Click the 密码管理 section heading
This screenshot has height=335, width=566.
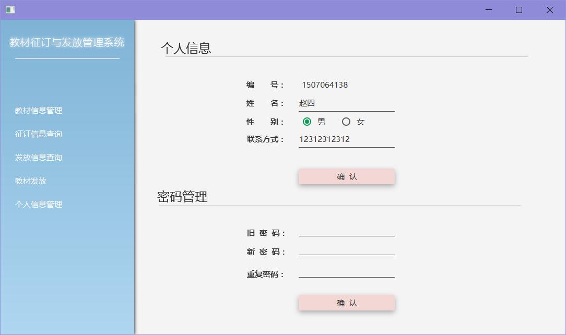(x=182, y=197)
